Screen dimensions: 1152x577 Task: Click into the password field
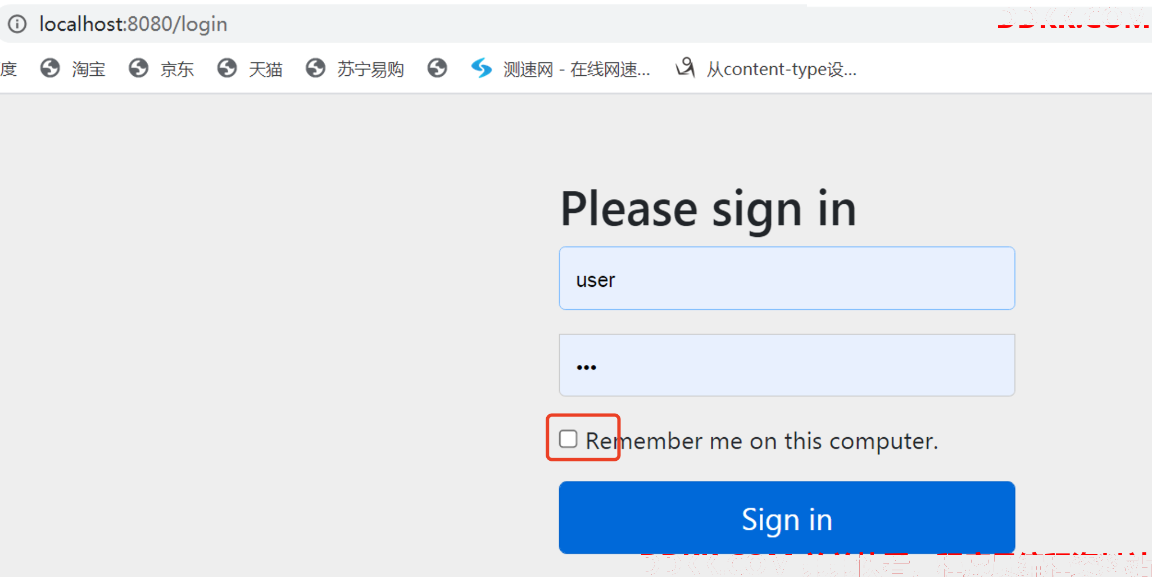pos(787,365)
